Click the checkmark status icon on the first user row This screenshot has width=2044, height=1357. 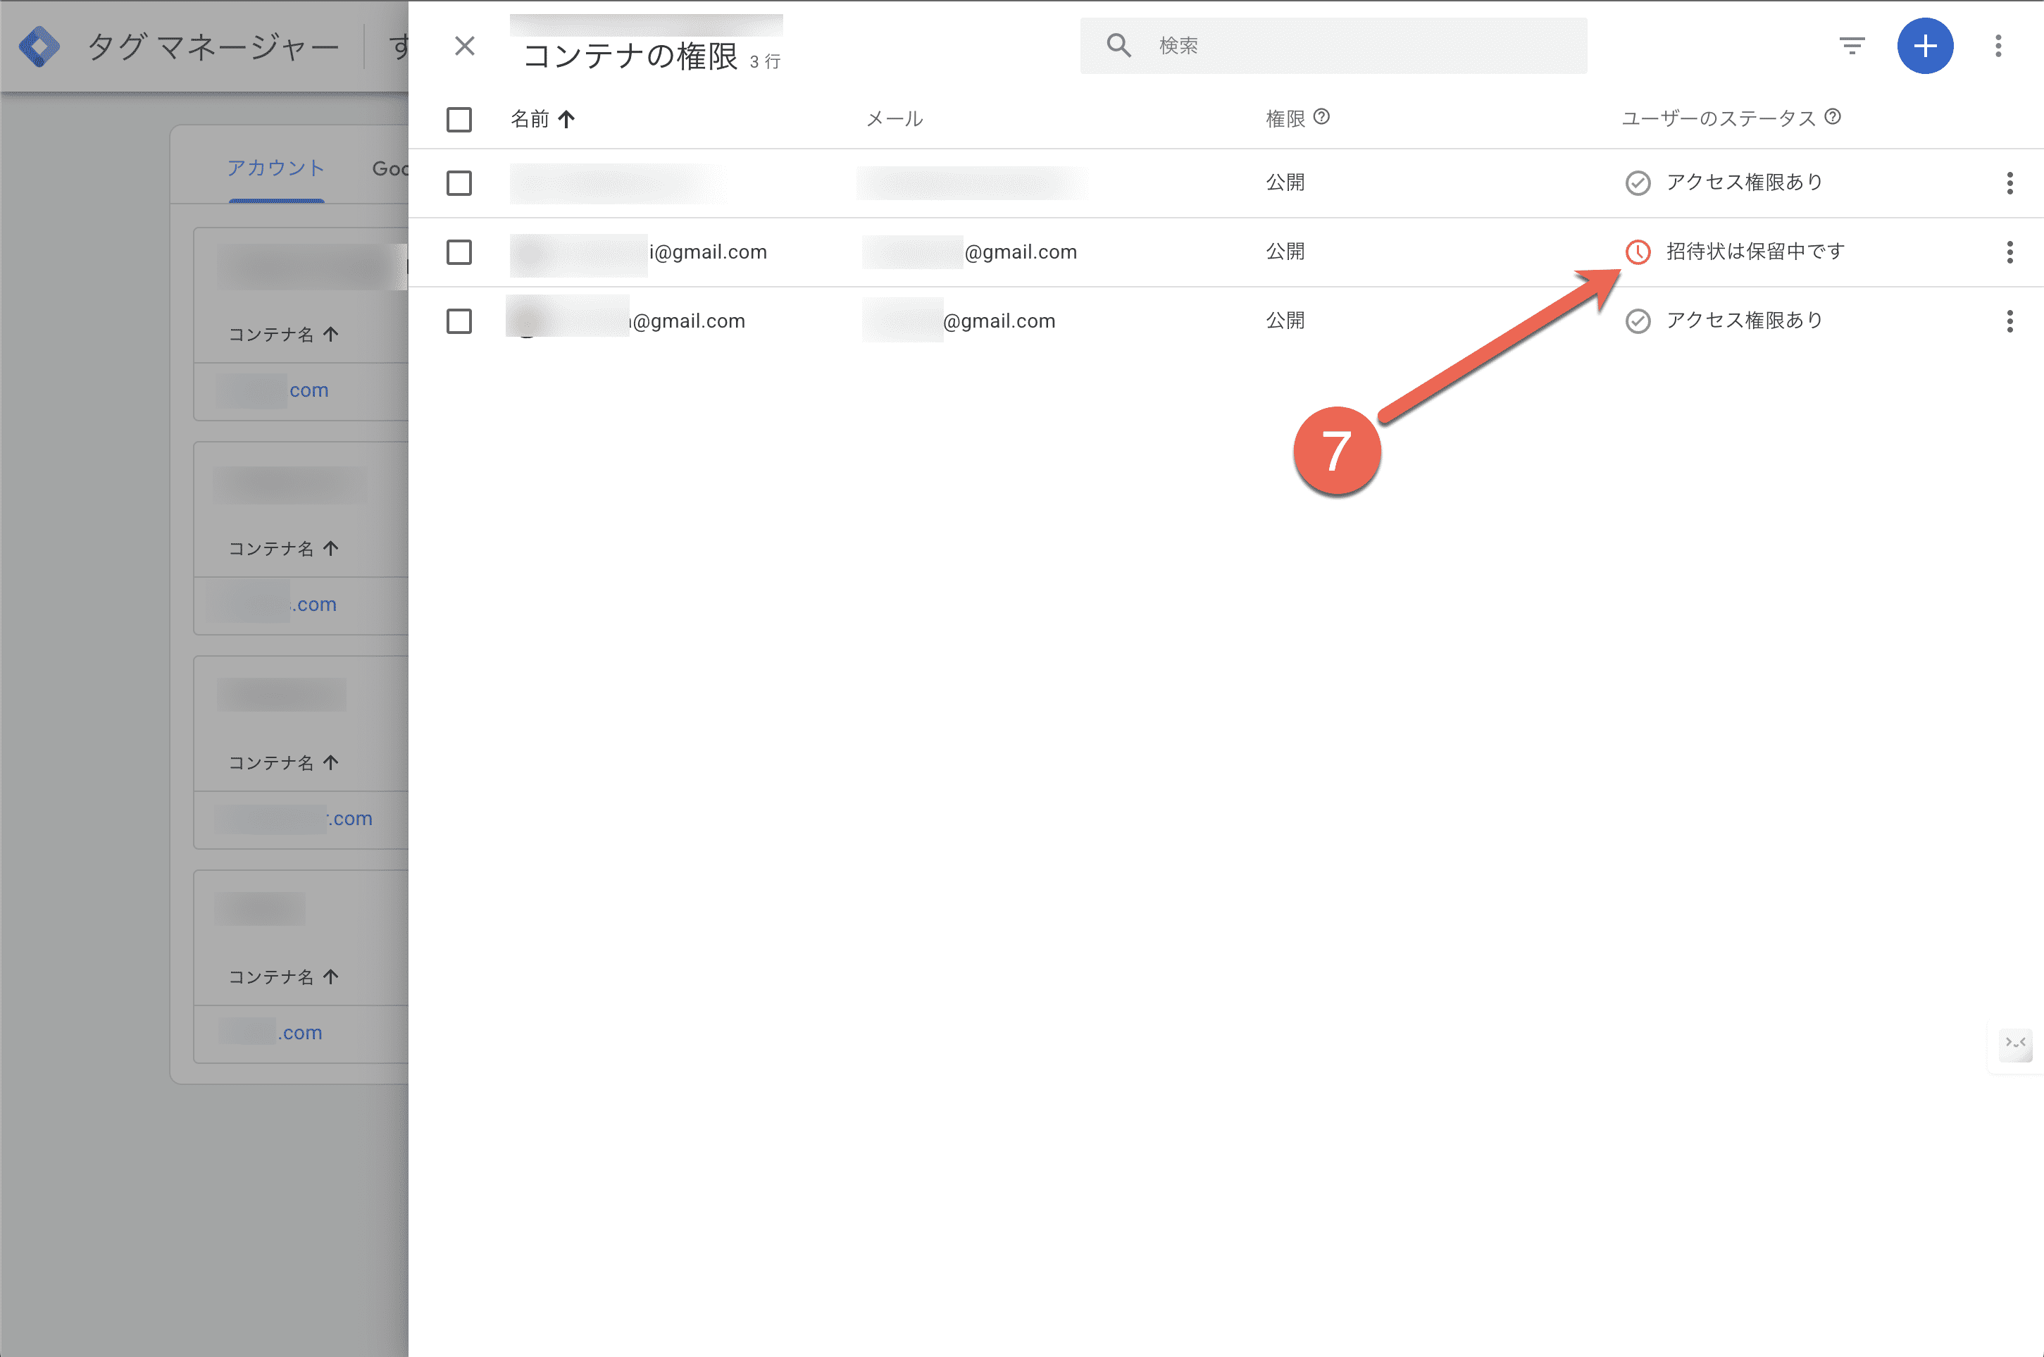coord(1638,182)
